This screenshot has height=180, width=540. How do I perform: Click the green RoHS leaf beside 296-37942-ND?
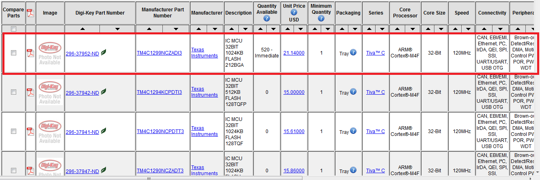pyautogui.click(x=104, y=92)
